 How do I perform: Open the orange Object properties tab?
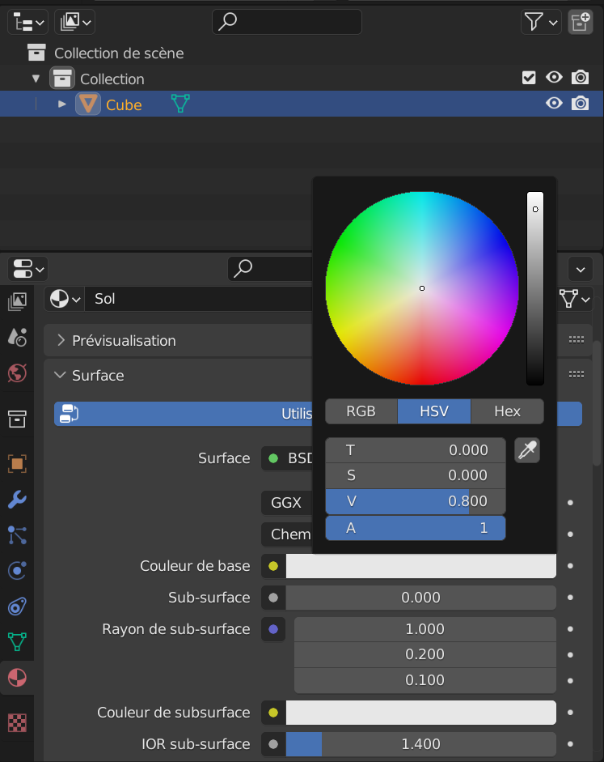coord(17,463)
